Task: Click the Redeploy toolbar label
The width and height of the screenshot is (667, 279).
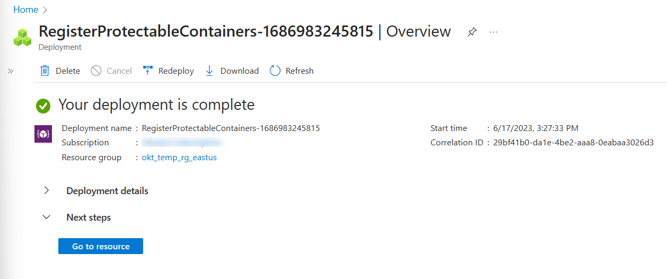Action: pyautogui.click(x=176, y=71)
